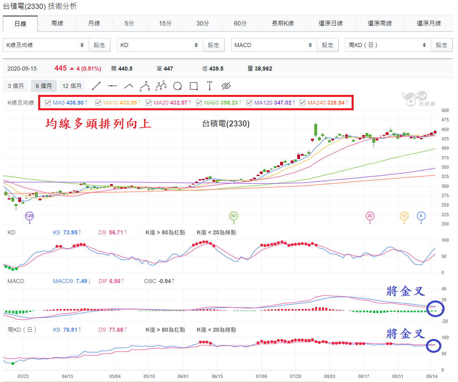
Task: Select the angle line drawing tool
Action: click(x=129, y=86)
